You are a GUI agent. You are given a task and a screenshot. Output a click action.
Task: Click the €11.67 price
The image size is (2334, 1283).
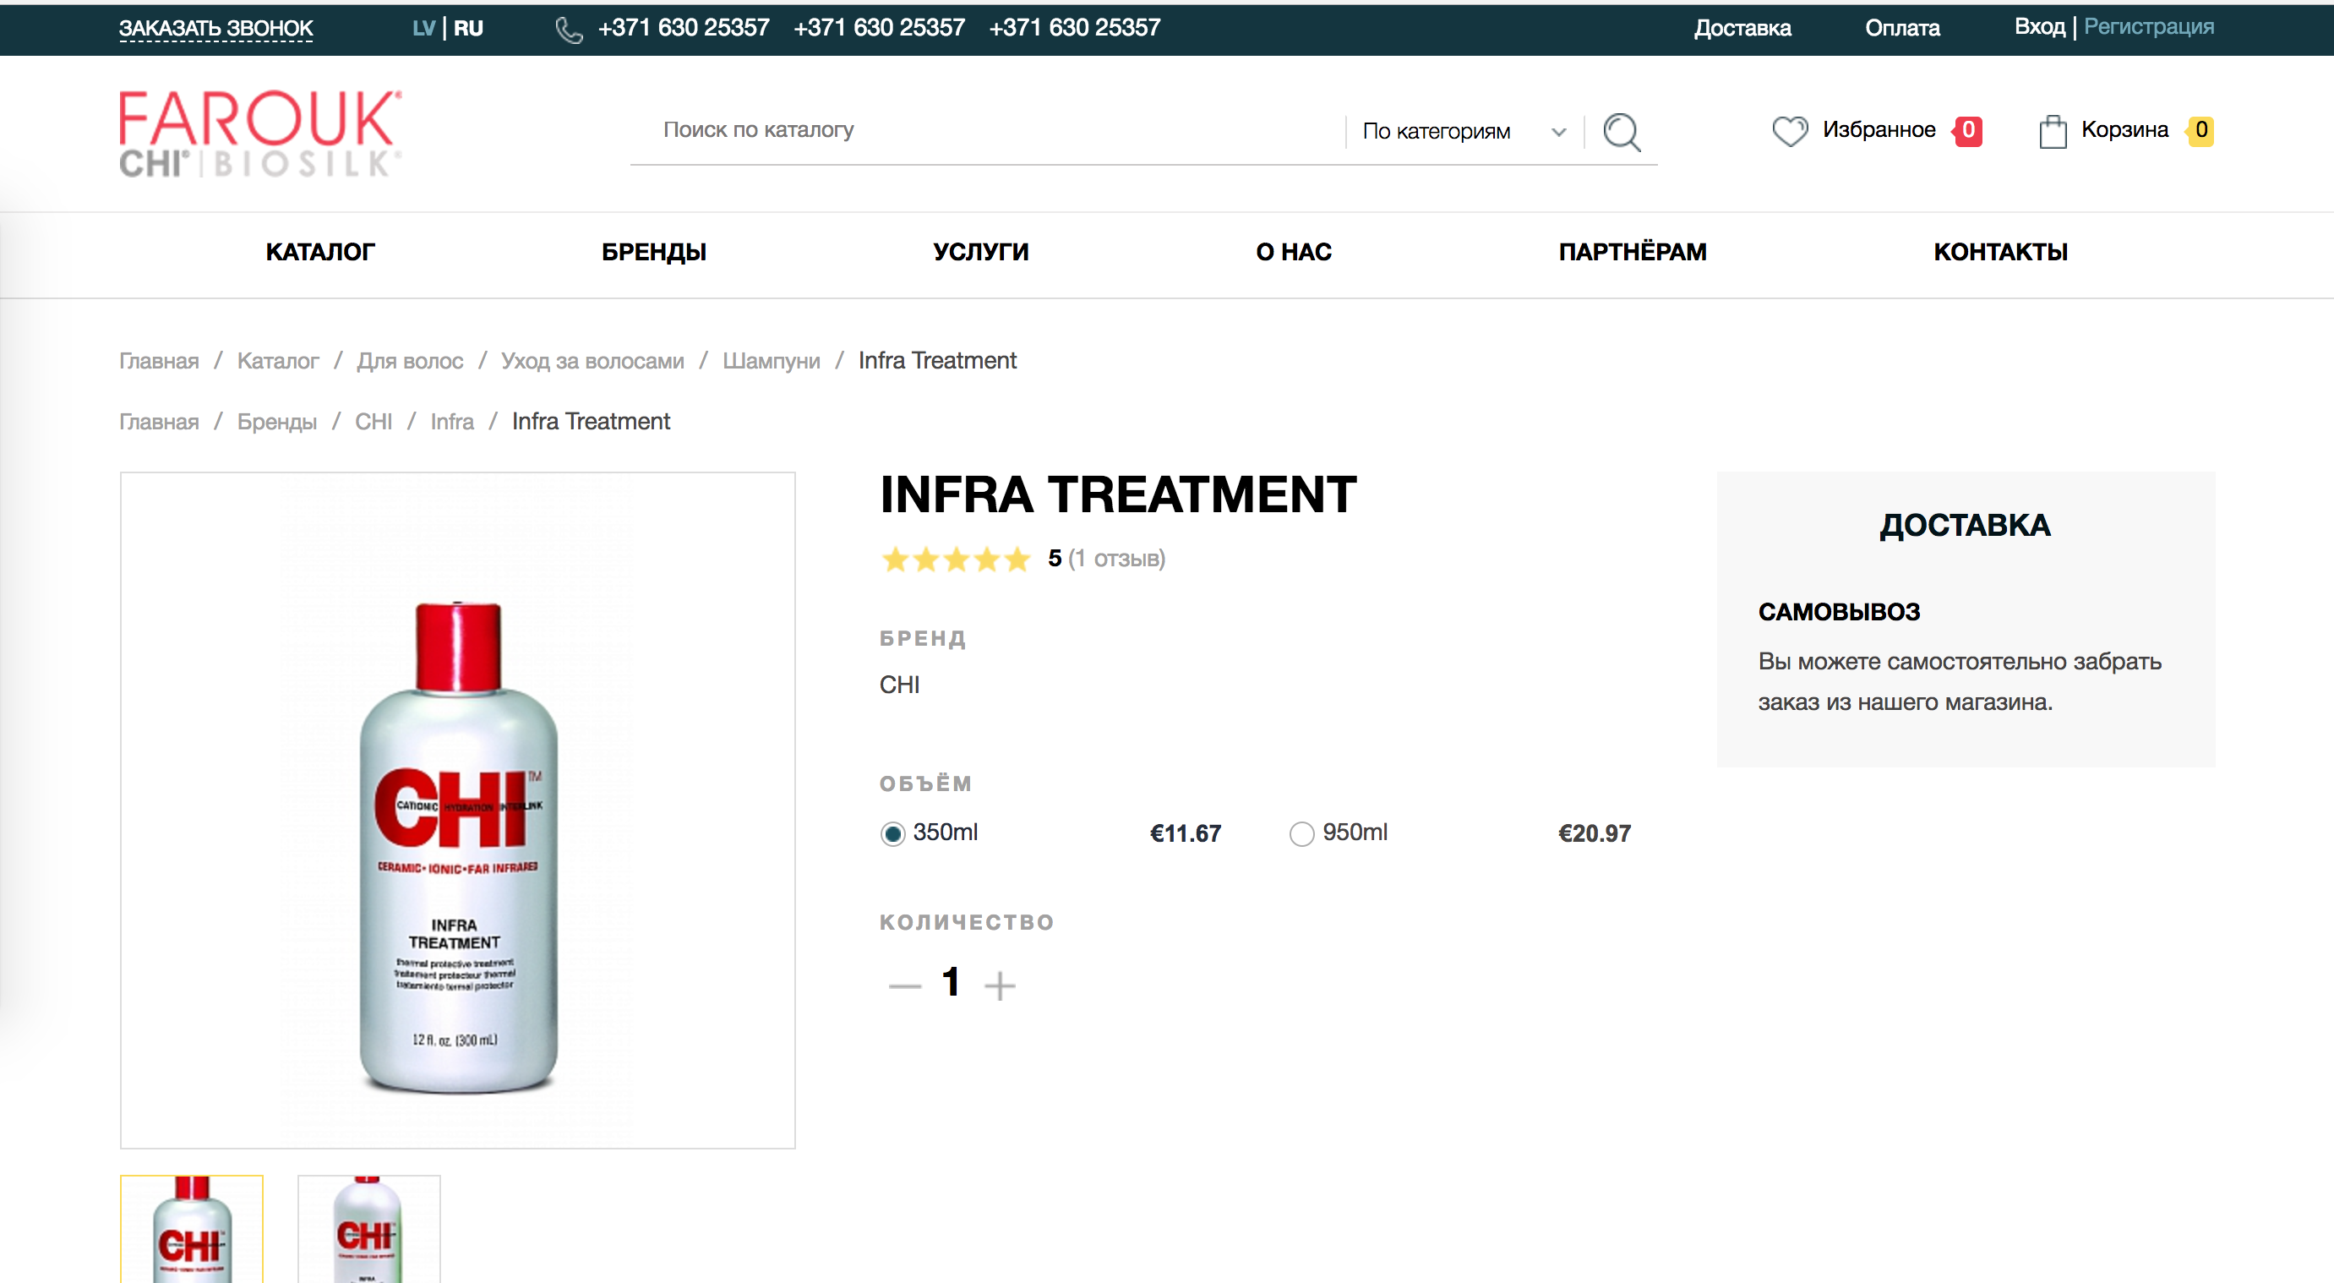1185,833
